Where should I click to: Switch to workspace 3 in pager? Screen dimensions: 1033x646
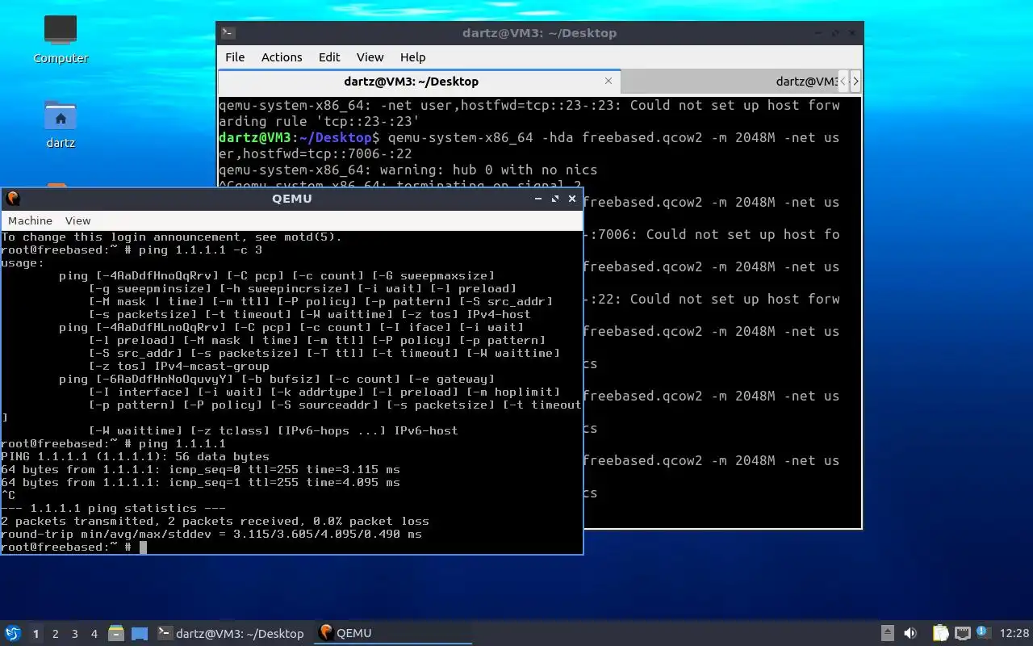(x=74, y=634)
